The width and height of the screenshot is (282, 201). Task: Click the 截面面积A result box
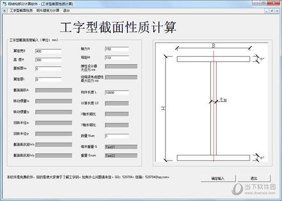pos(54,90)
